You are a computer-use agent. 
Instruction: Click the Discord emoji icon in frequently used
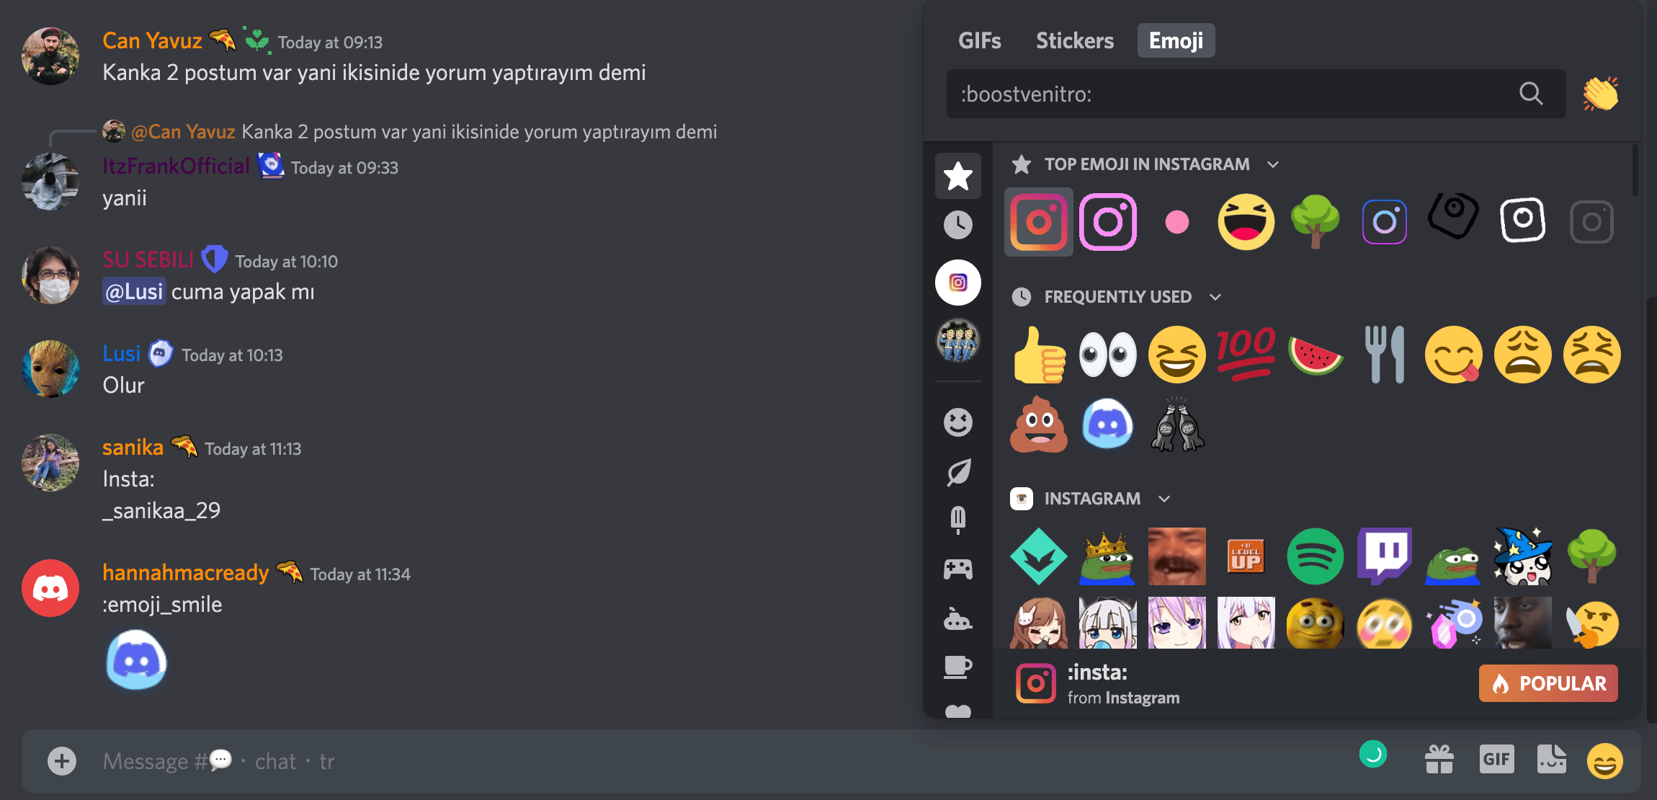(x=1105, y=425)
